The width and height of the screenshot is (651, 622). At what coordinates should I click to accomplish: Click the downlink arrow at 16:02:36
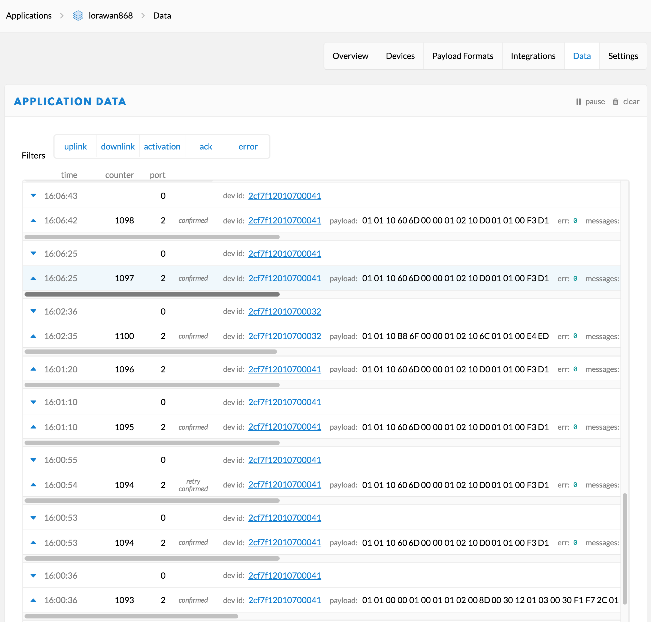pyautogui.click(x=33, y=311)
